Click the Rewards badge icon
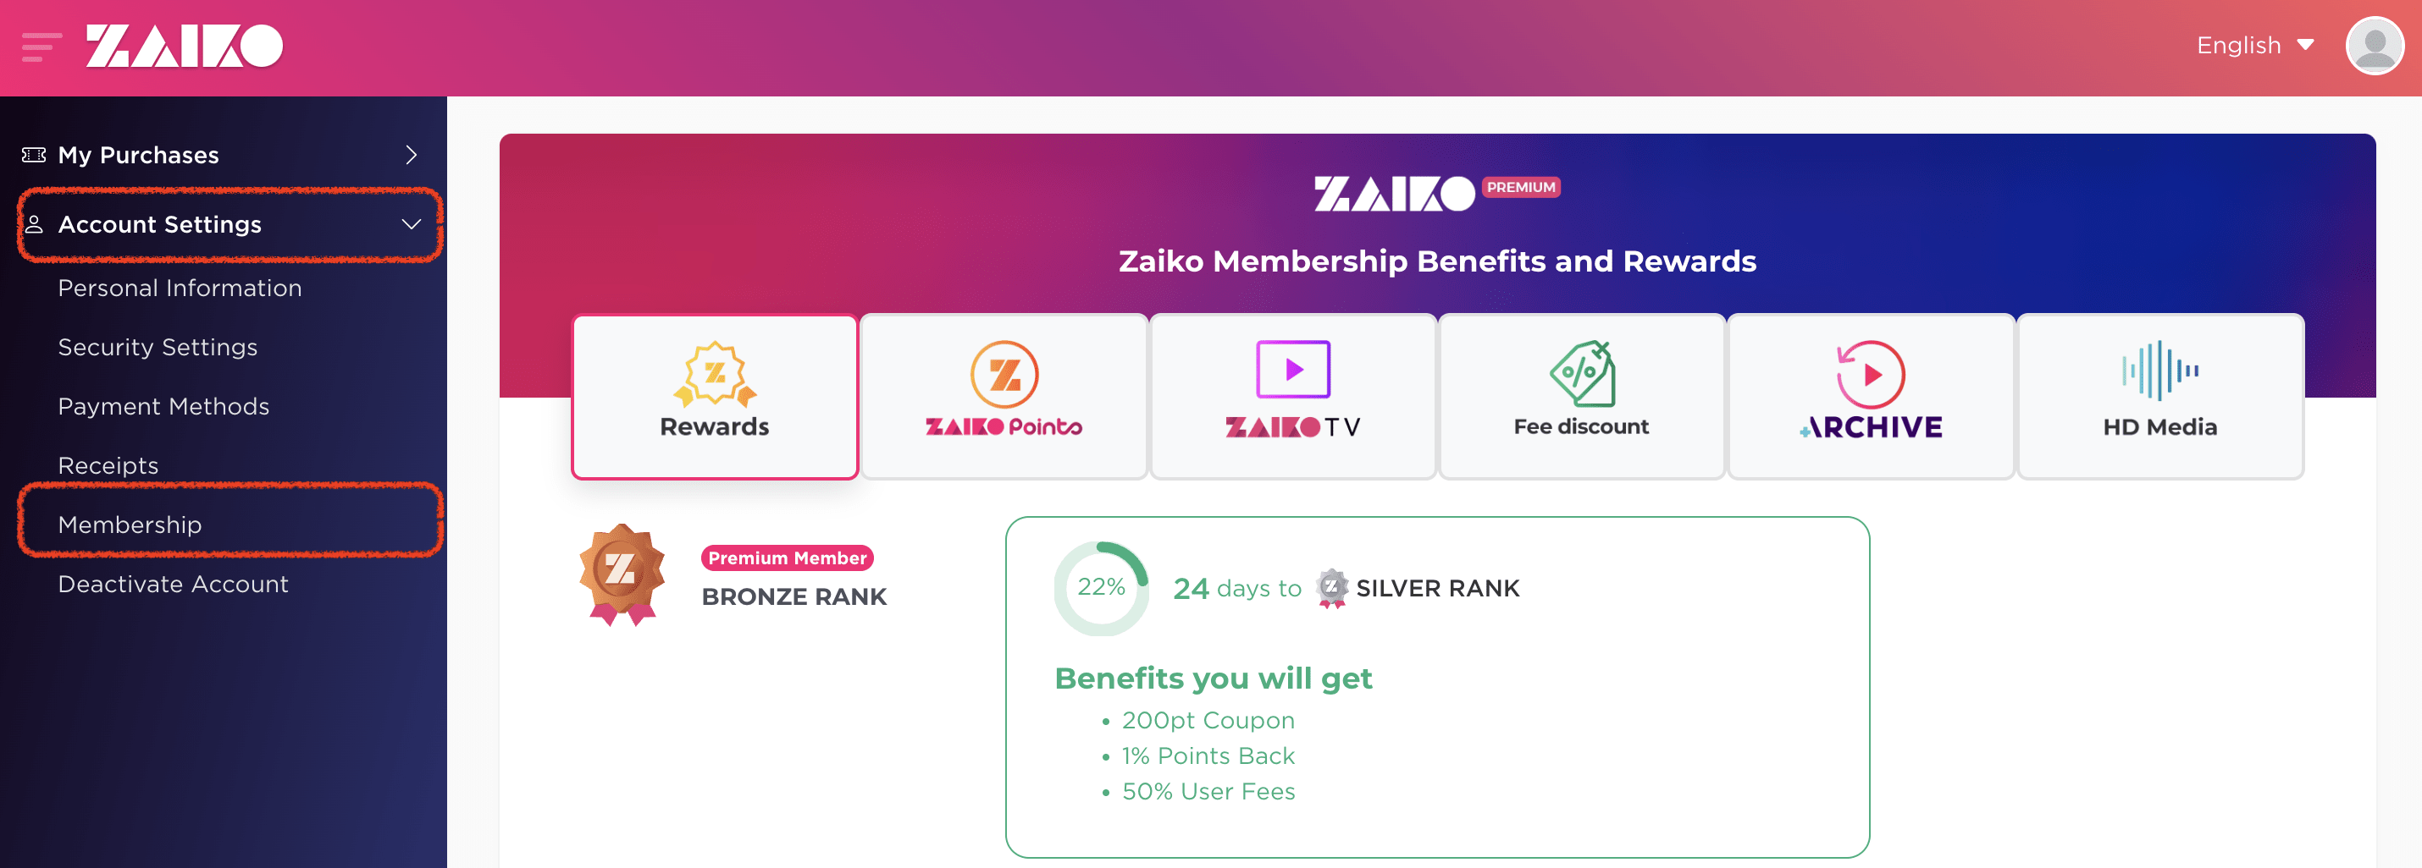The height and width of the screenshot is (868, 2422). click(x=715, y=374)
